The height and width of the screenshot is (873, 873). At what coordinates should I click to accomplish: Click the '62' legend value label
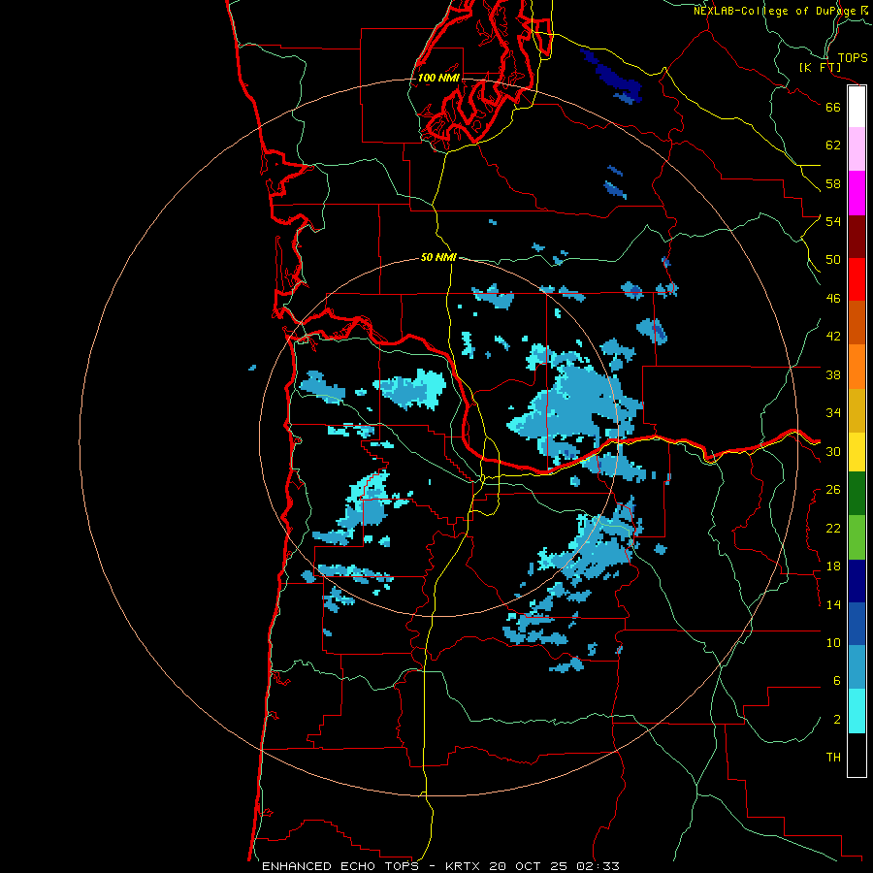tap(833, 145)
